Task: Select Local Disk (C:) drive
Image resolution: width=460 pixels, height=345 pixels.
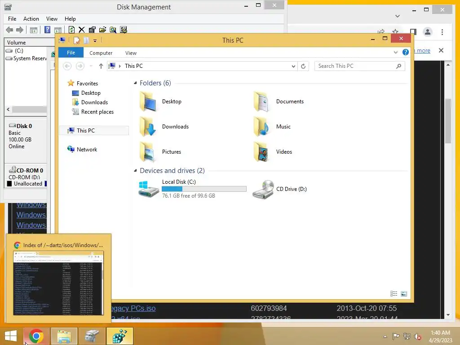Action: (193, 189)
